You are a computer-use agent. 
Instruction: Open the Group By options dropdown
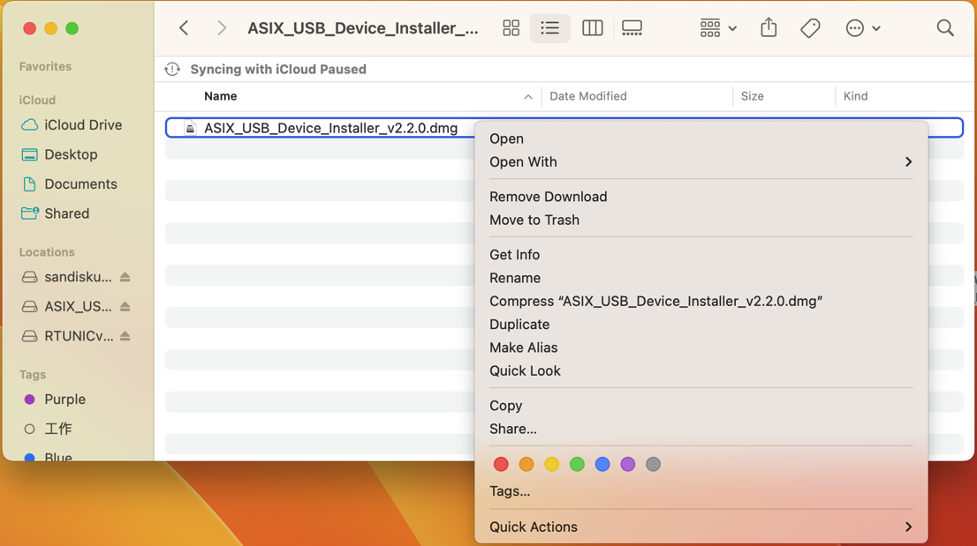coord(718,28)
